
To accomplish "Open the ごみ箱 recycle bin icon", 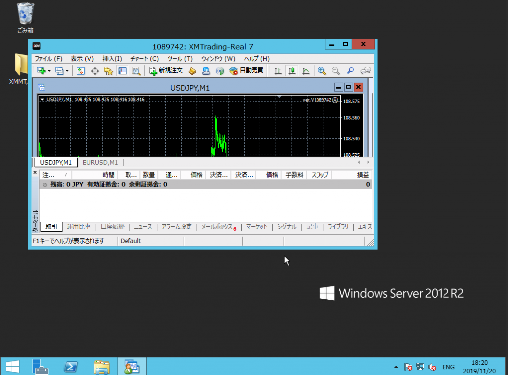I will click(x=25, y=18).
